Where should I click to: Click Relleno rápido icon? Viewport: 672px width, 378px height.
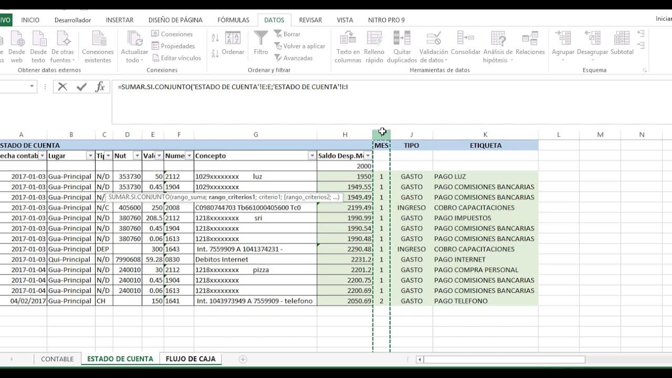click(x=374, y=47)
